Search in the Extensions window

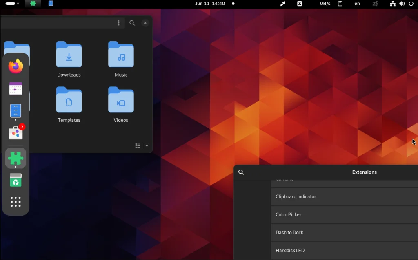point(241,172)
